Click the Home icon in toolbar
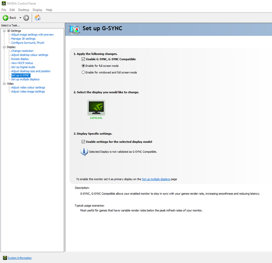Screen dimensions: 272x263 point(38,18)
